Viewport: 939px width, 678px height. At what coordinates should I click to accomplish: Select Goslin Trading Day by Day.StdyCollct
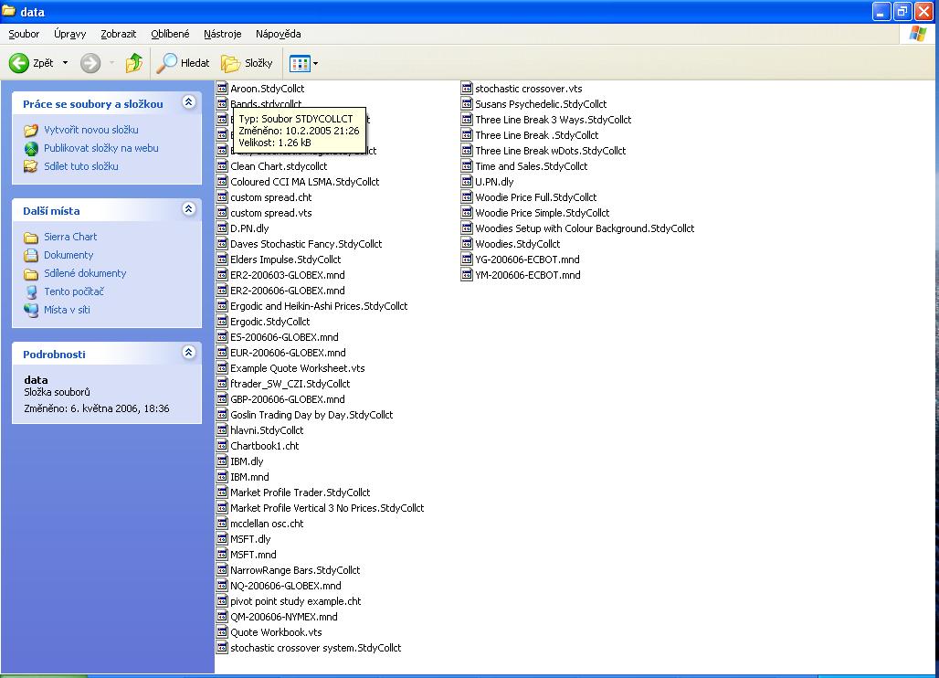311,415
